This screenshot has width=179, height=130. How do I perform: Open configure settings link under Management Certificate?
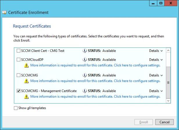tap(95, 96)
